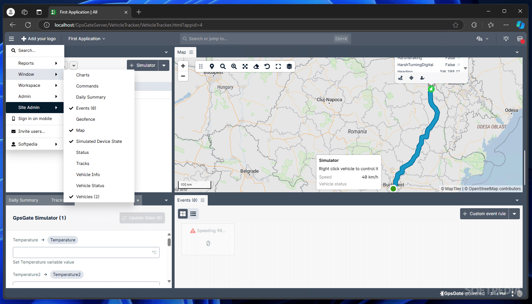532x304 pixels.
Task: Open the Admin menu item
Action: pos(35,96)
